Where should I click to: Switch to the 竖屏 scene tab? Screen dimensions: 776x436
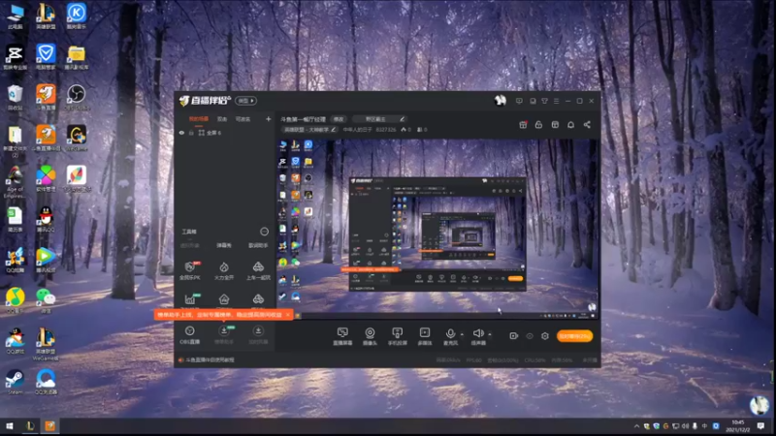coord(222,119)
